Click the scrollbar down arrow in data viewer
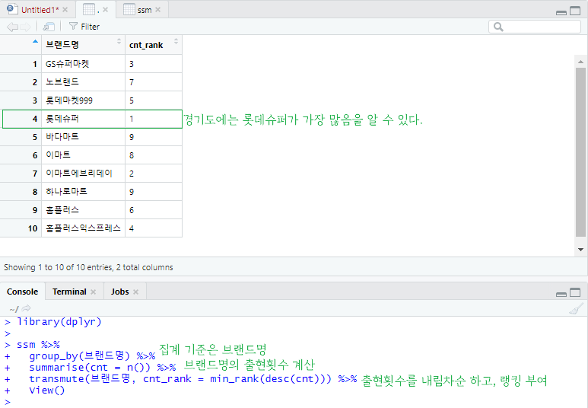Image resolution: width=588 pixels, height=408 pixels. [x=580, y=250]
